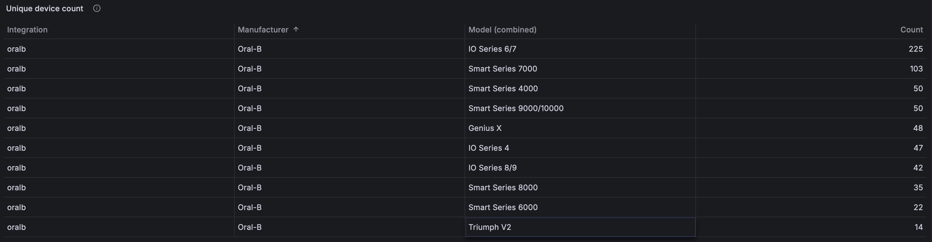The height and width of the screenshot is (242, 932).
Task: Select the IO Series 6/7 model cell
Action: tap(492, 49)
